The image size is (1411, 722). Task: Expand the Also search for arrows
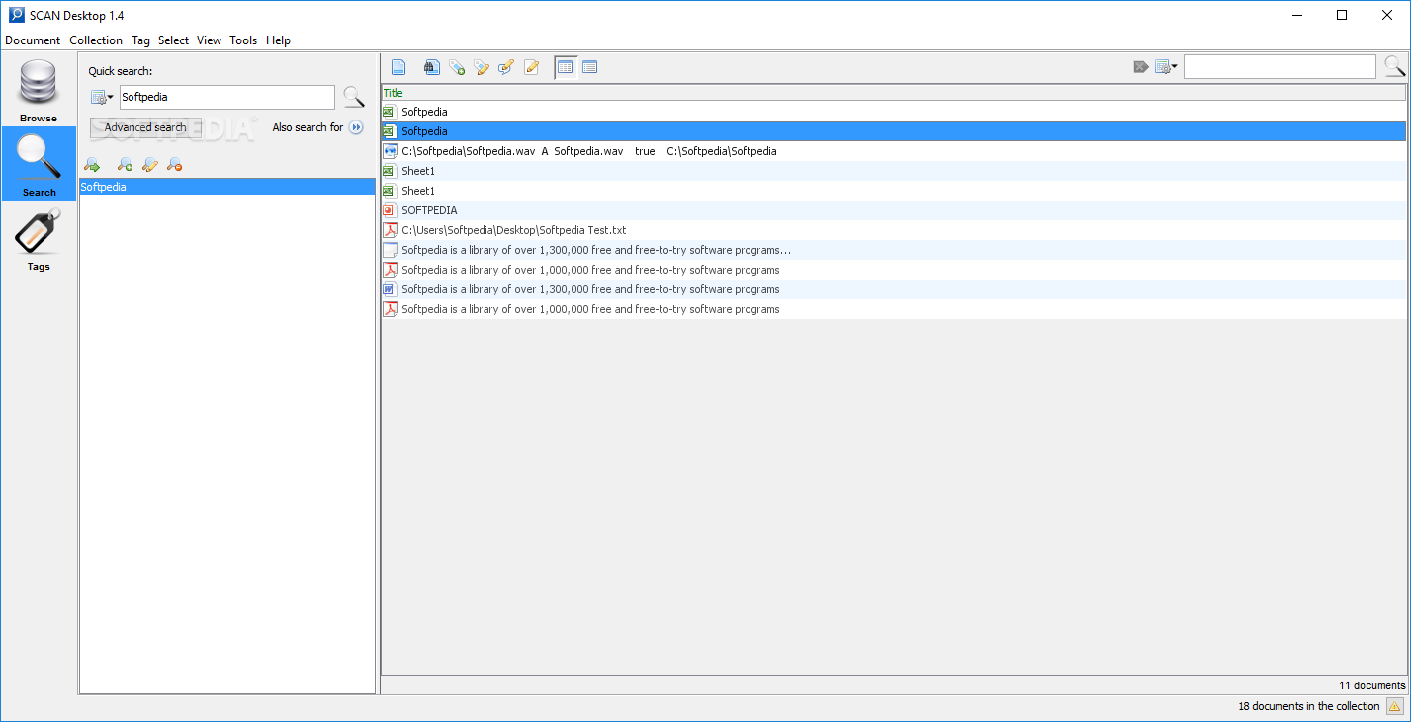(356, 127)
